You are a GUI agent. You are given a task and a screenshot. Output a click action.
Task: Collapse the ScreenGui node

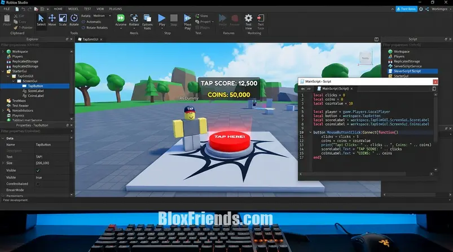pos(14,81)
